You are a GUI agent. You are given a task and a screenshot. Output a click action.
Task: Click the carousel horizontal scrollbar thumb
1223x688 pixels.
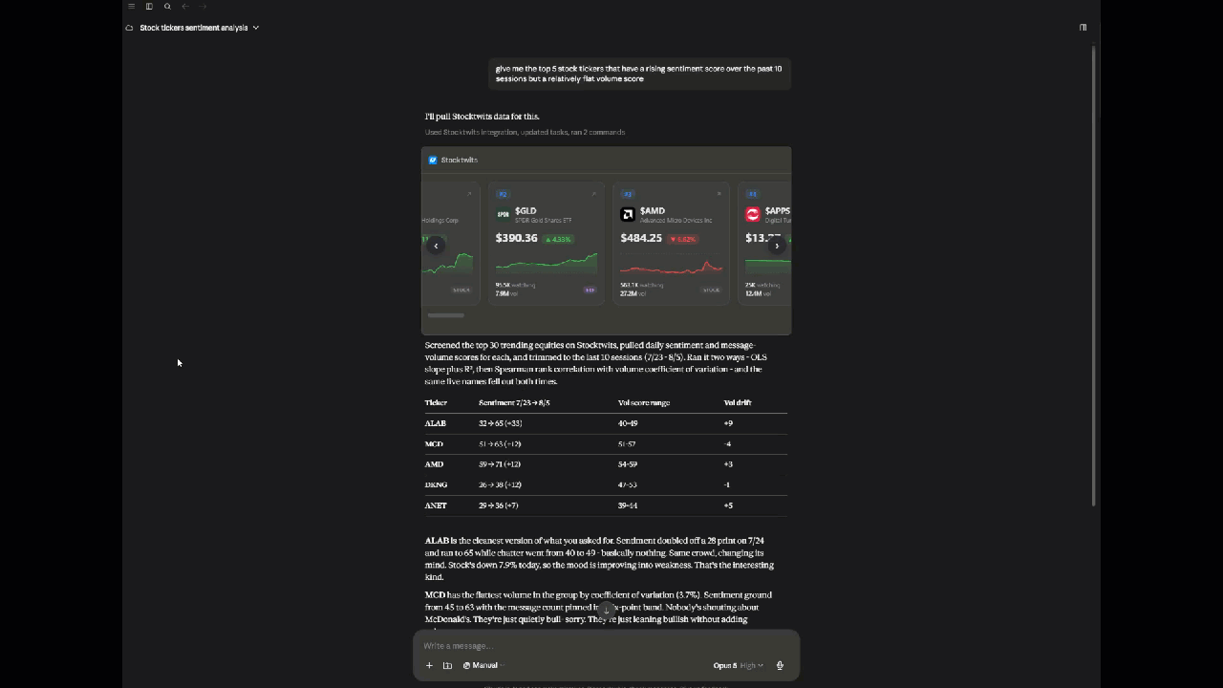click(445, 315)
